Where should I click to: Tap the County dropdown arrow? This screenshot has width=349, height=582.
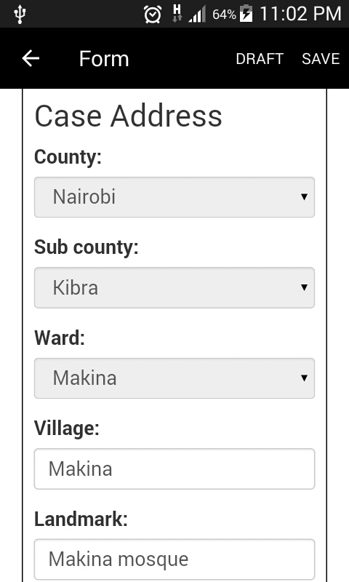pyautogui.click(x=304, y=196)
